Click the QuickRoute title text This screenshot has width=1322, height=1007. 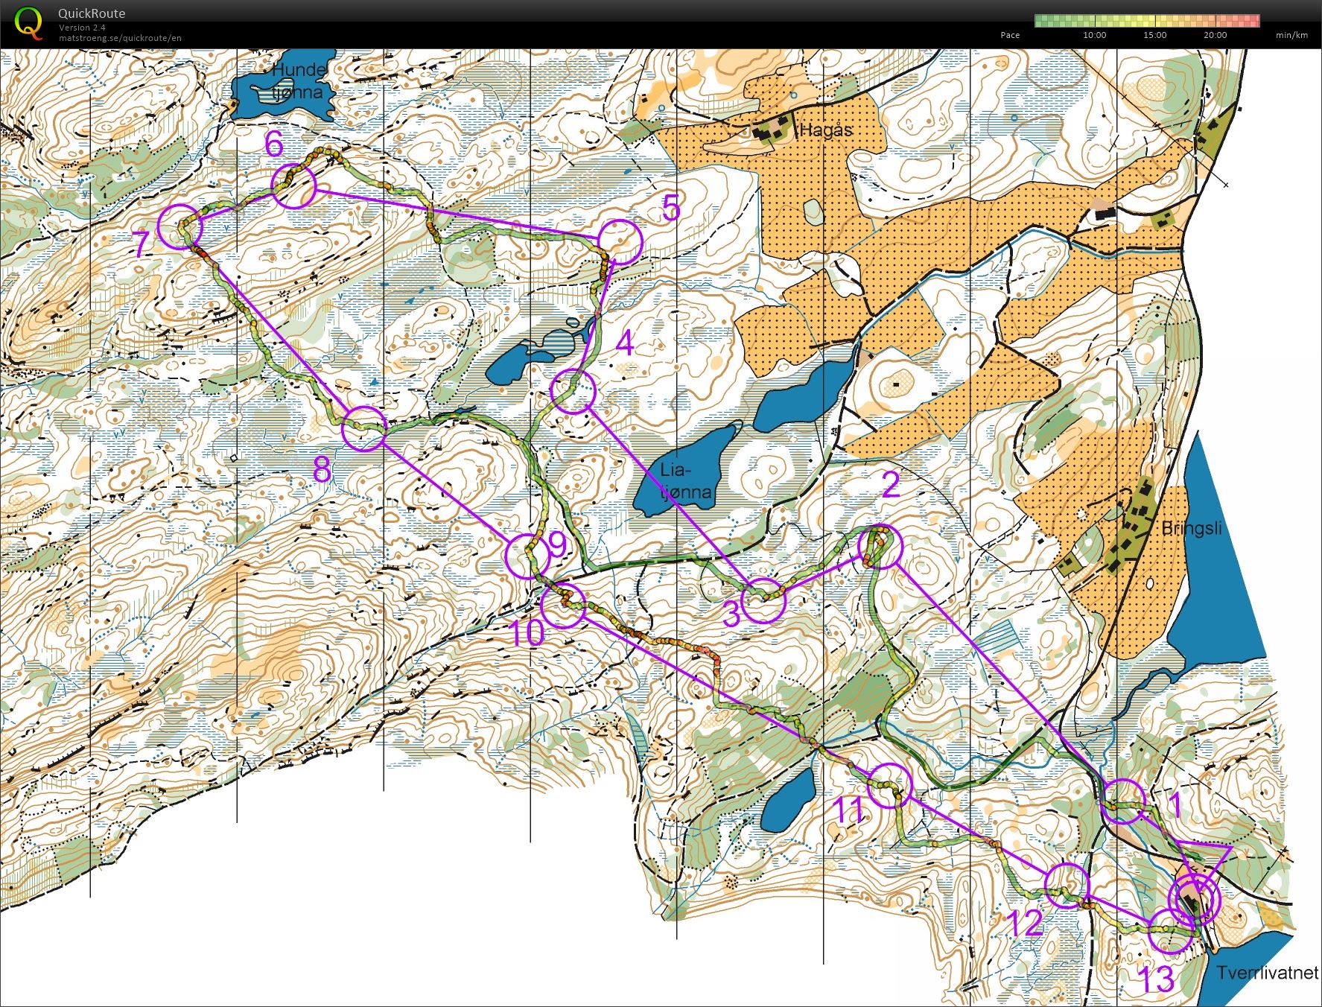[92, 13]
